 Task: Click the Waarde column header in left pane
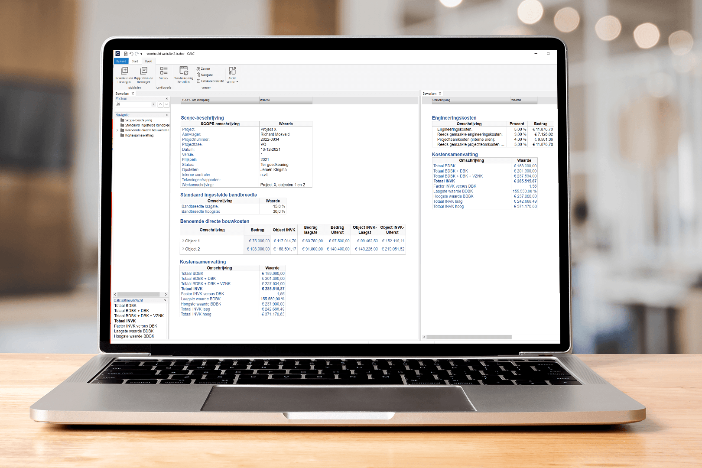click(x=285, y=100)
